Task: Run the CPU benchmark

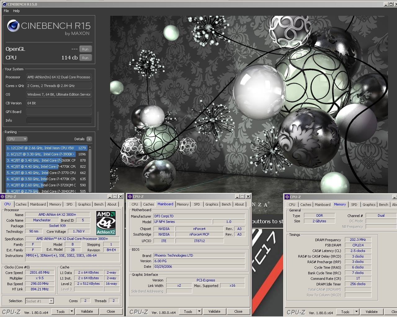Action: pos(85,58)
